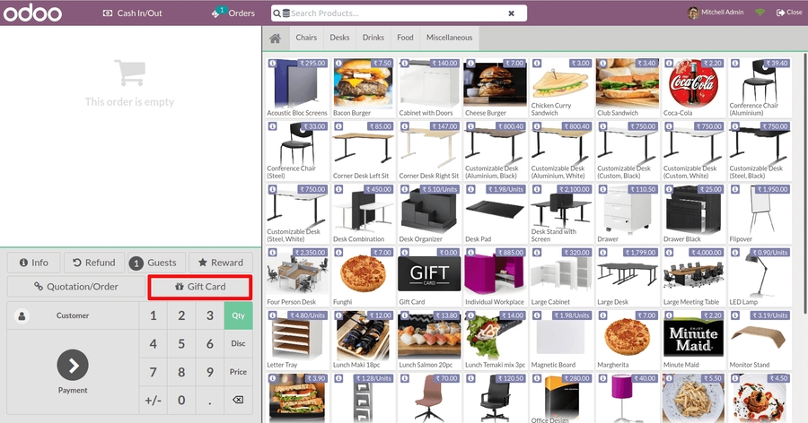Image resolution: width=808 pixels, height=423 pixels.
Task: Activate Price numpad mode
Action: pos(238,372)
